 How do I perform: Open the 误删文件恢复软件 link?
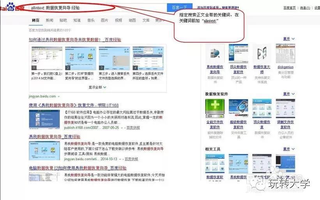pyautogui.click(x=285, y=125)
